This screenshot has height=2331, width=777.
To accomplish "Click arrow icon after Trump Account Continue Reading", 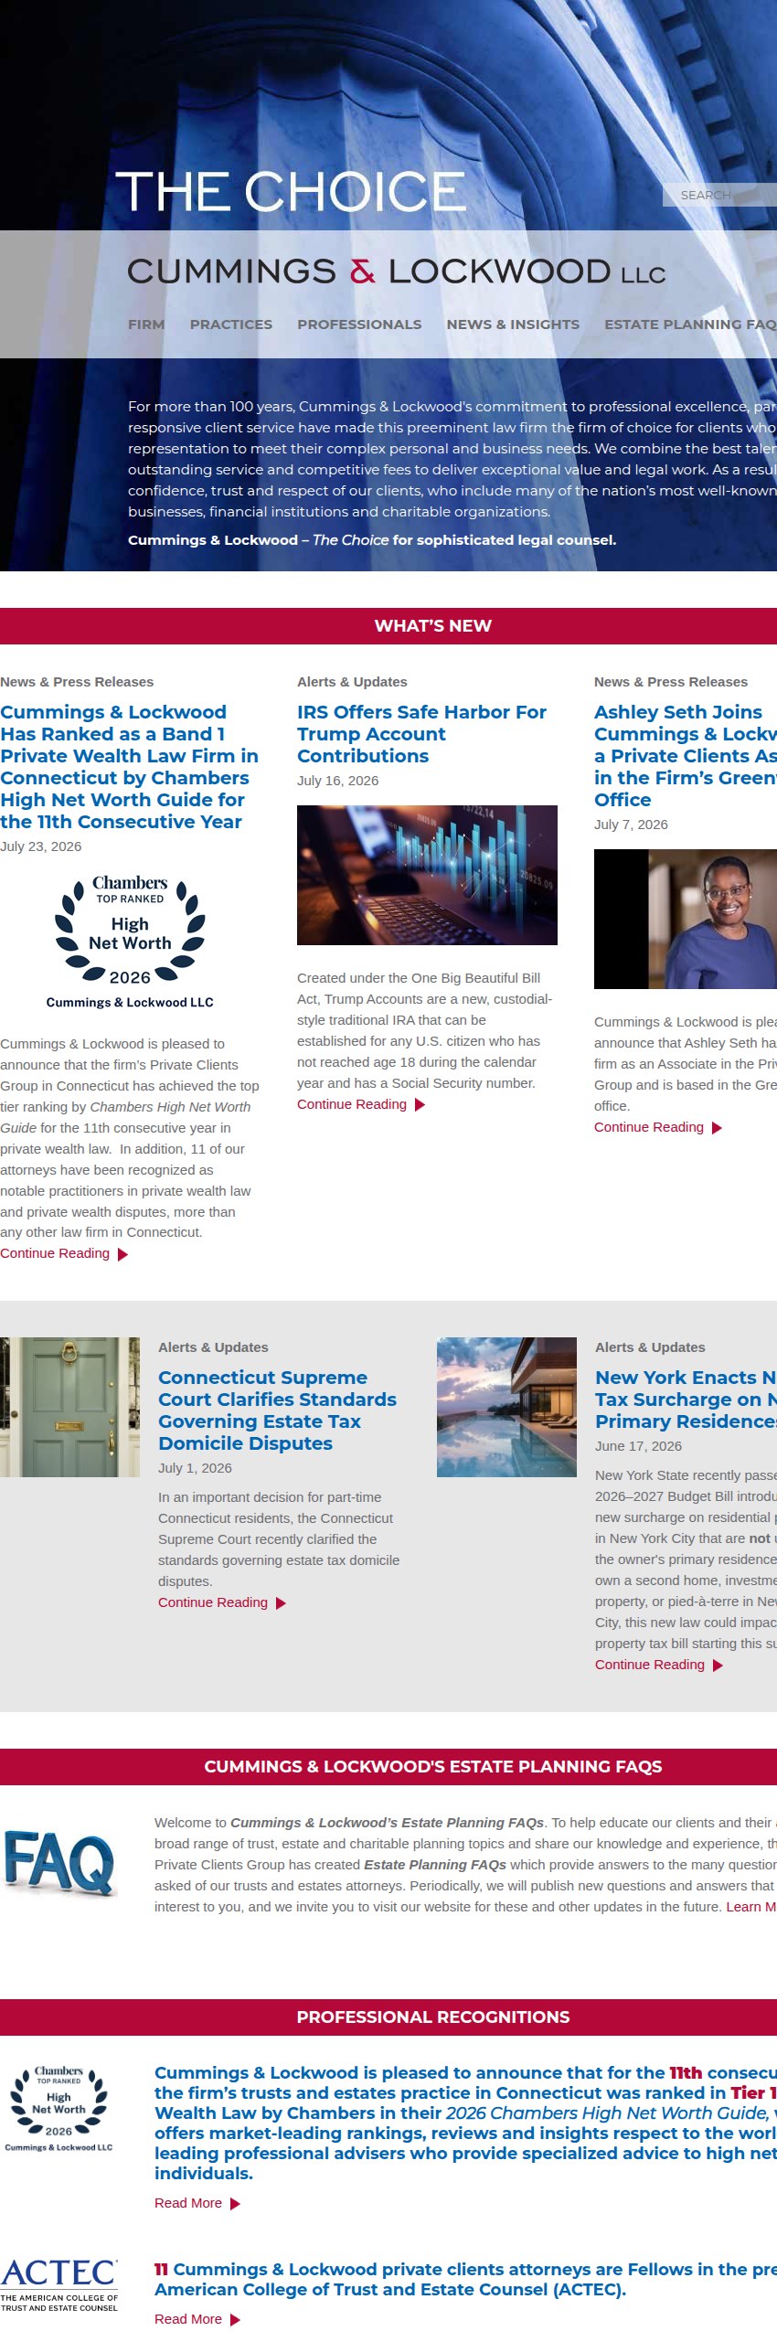I will click(x=420, y=1105).
